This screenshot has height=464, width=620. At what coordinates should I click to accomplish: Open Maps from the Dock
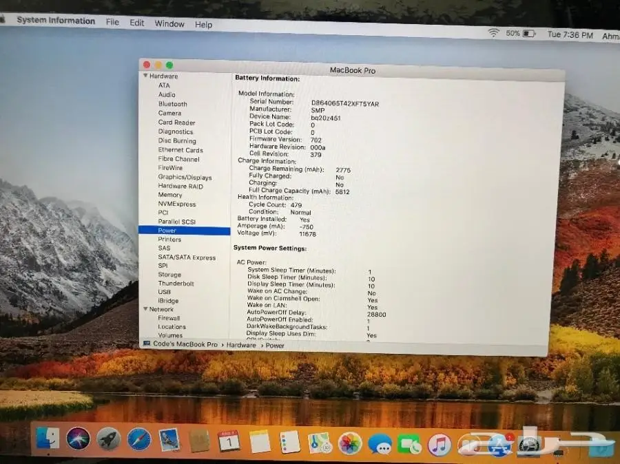pyautogui.click(x=320, y=443)
